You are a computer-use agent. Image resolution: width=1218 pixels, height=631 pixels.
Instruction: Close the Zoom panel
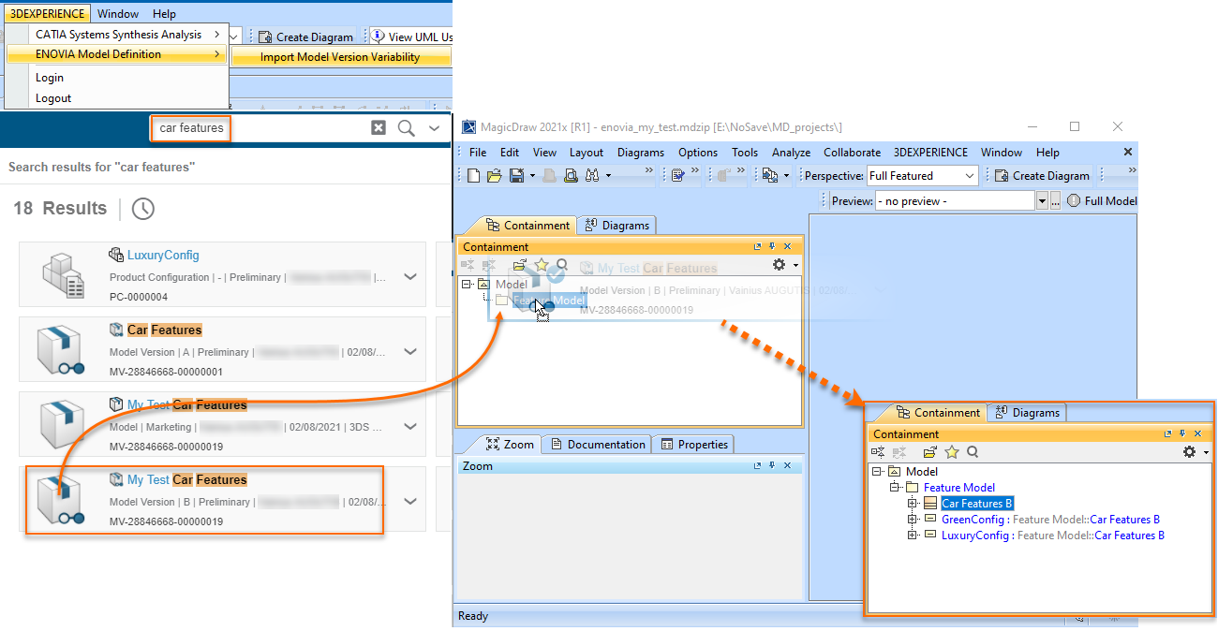pos(788,466)
